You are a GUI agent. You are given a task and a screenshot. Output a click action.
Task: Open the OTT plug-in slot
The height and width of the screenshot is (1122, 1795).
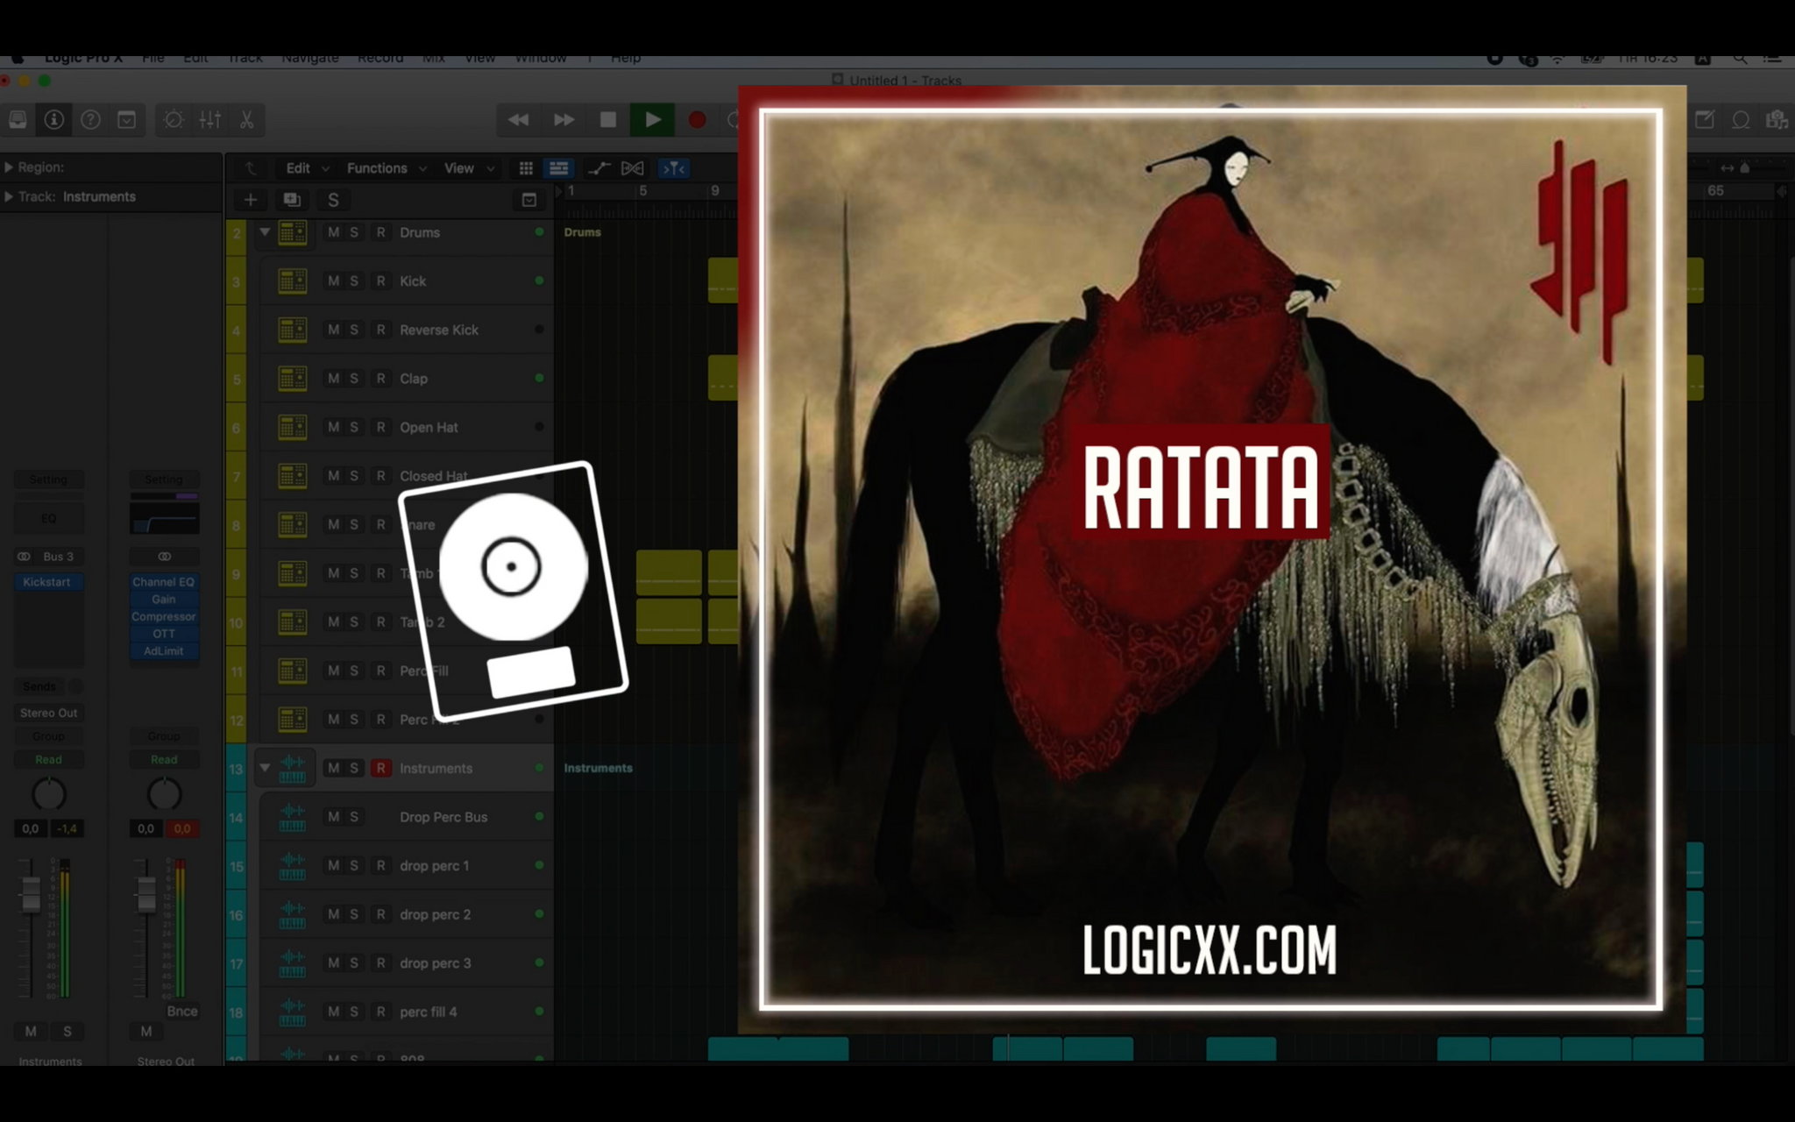[x=164, y=634]
